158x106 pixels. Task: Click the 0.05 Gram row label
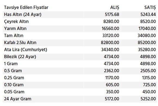(x=14, y=92)
